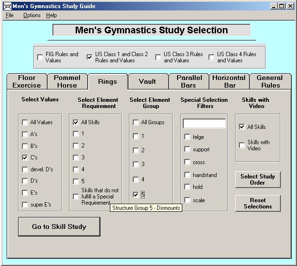297x266 pixels.
Task: Check Element Group 3
Action: point(136,164)
